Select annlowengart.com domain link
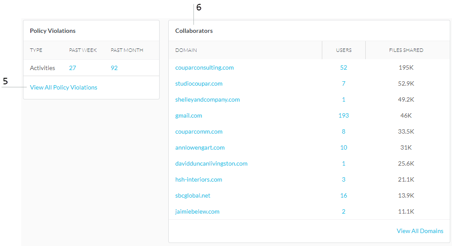This screenshot has height=246, width=452. point(200,147)
